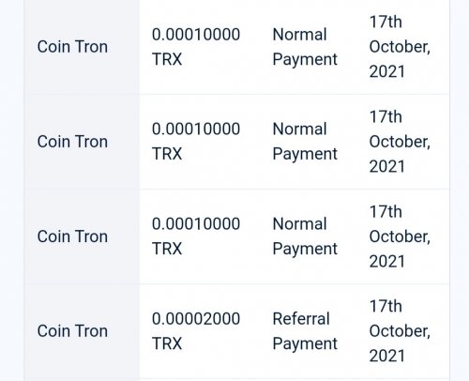The image size is (469, 381).
Task: Select third row's 0.00010000 TRX amount
Action: (196, 236)
